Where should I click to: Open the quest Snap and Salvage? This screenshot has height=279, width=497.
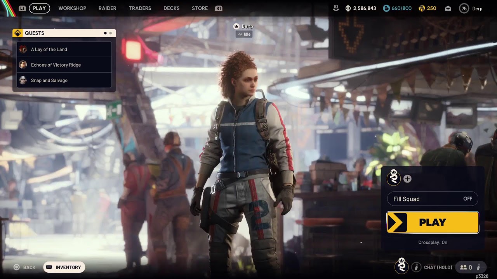[64, 80]
